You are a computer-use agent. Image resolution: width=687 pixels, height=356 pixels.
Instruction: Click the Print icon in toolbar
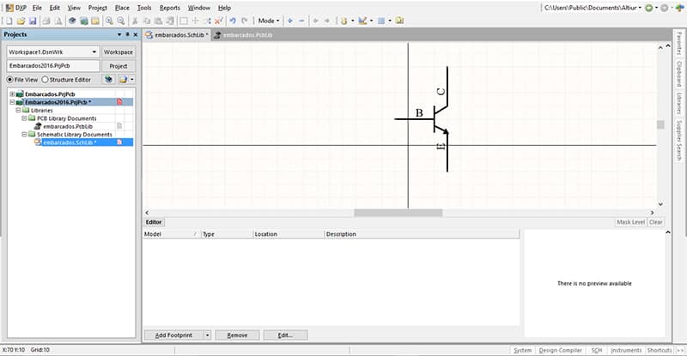coord(44,20)
